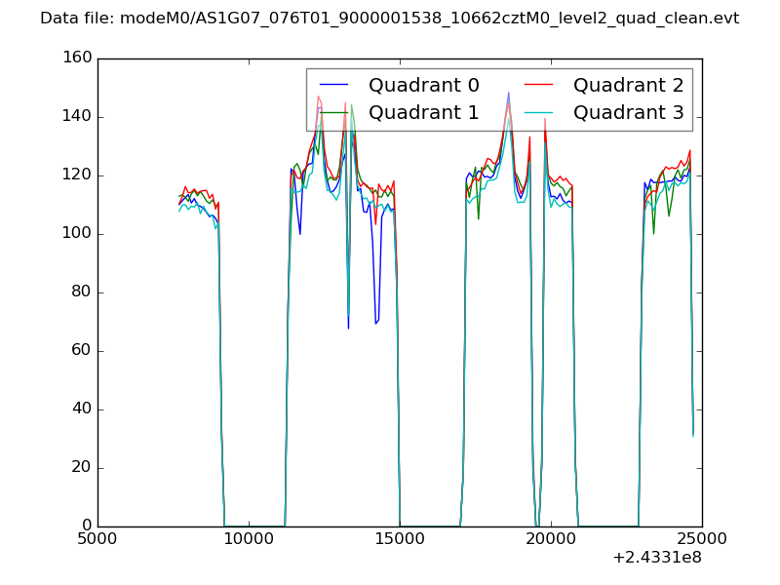The width and height of the screenshot is (780, 585).
Task: Click the blue line swatch in legend
Action: click(333, 86)
